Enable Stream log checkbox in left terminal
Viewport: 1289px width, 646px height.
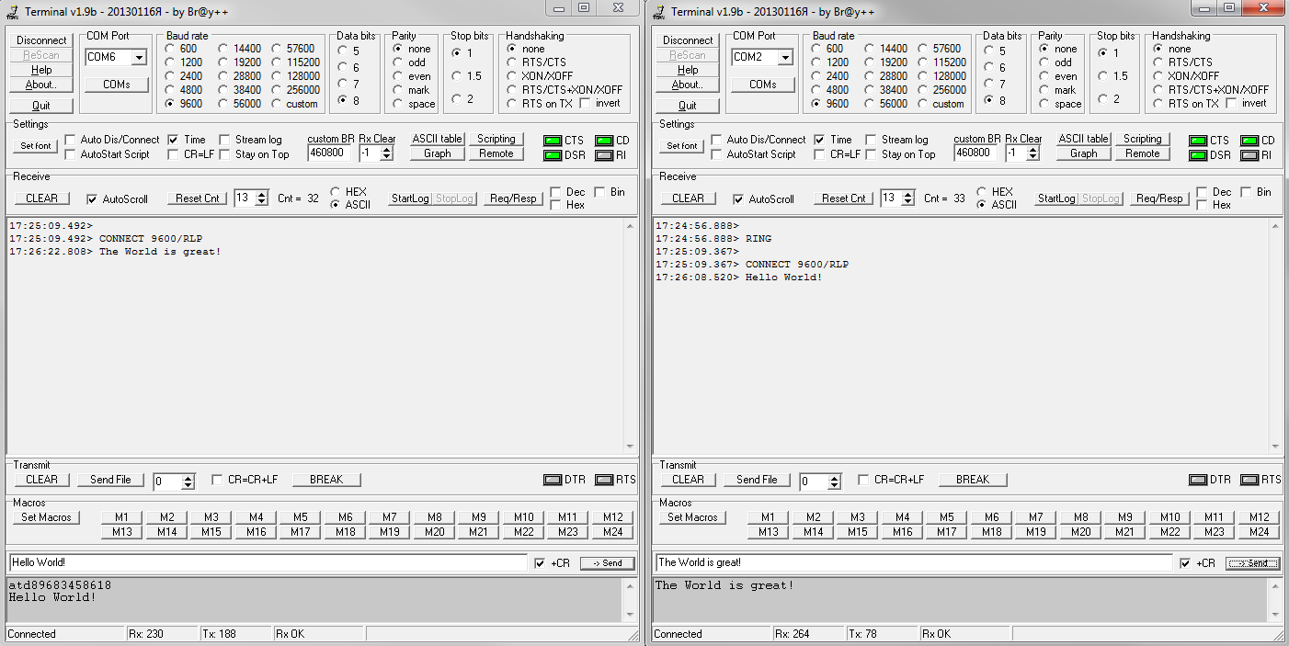[x=225, y=140]
